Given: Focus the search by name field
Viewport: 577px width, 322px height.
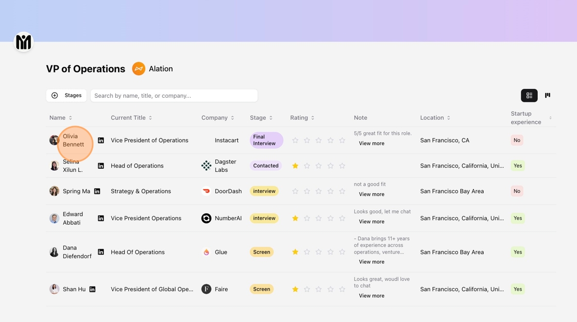Looking at the screenshot, I should (174, 96).
